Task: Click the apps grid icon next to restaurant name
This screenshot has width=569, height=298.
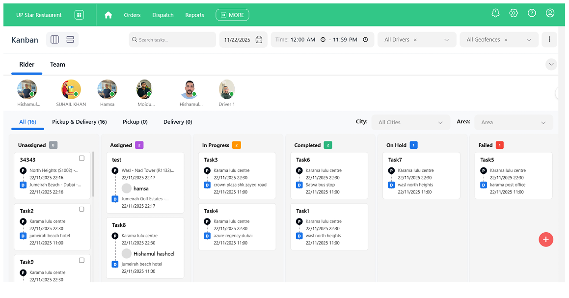Action: tap(79, 14)
